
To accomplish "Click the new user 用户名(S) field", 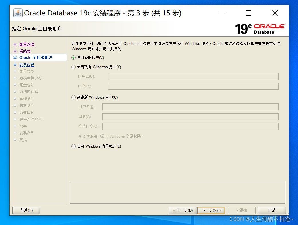I will pyautogui.click(x=190, y=107).
